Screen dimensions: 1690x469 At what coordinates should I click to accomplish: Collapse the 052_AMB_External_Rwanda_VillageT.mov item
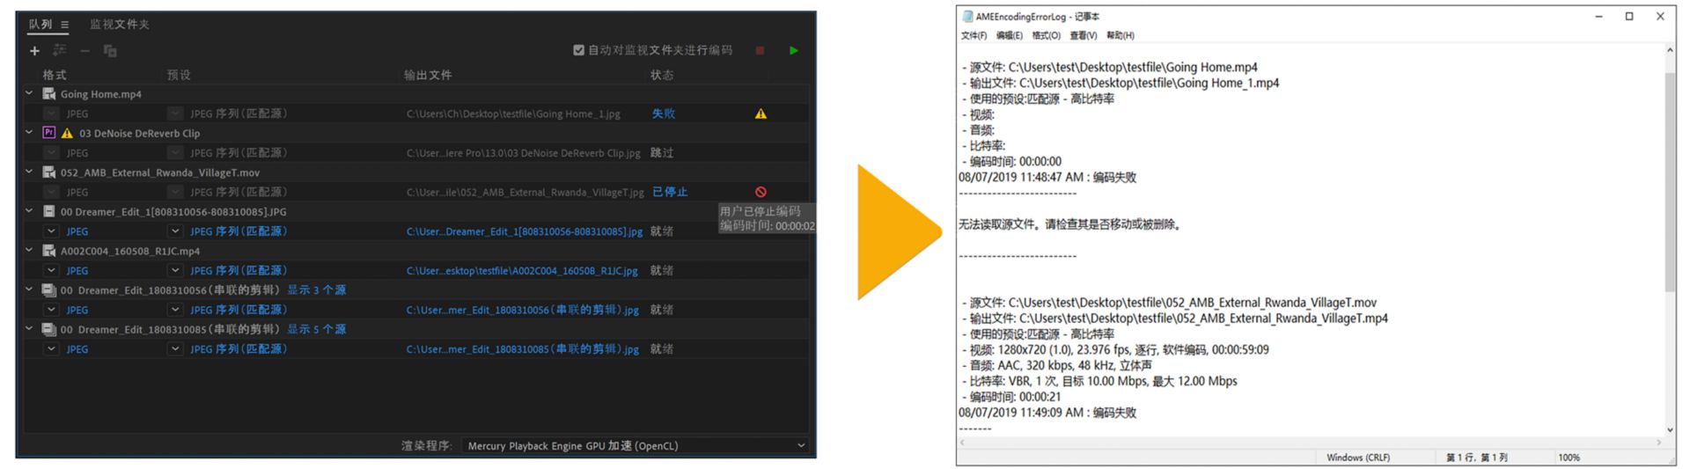(x=28, y=172)
